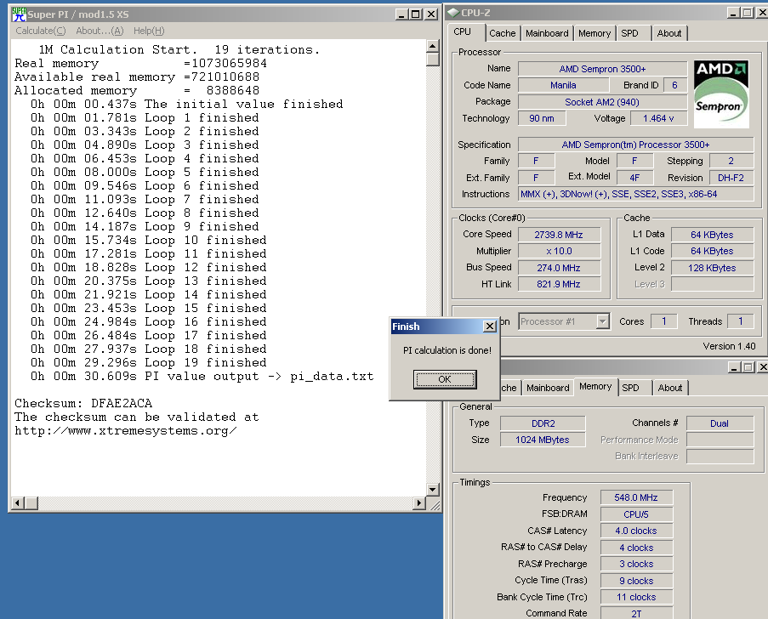This screenshot has height=619, width=768.
Task: Click OK in the Finish dialog
Action: click(x=445, y=379)
